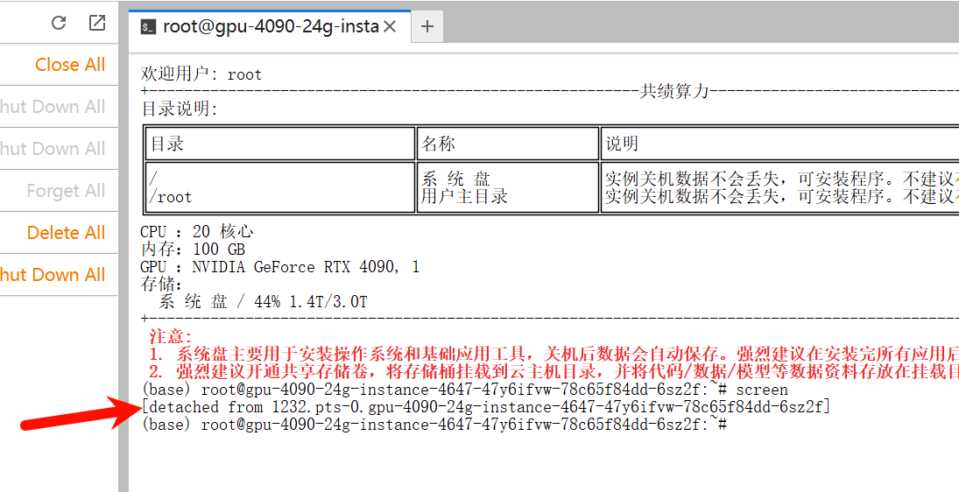Click Shut Down All directly below Close All
Screen dimensions: 959x492
(53, 107)
